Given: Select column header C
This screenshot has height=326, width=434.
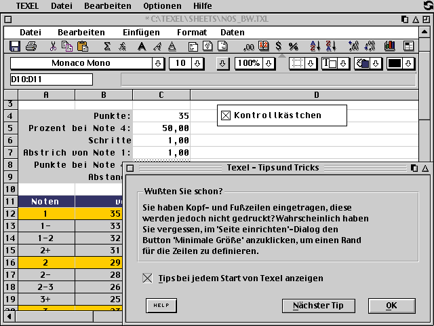Looking at the screenshot, I should (x=161, y=95).
